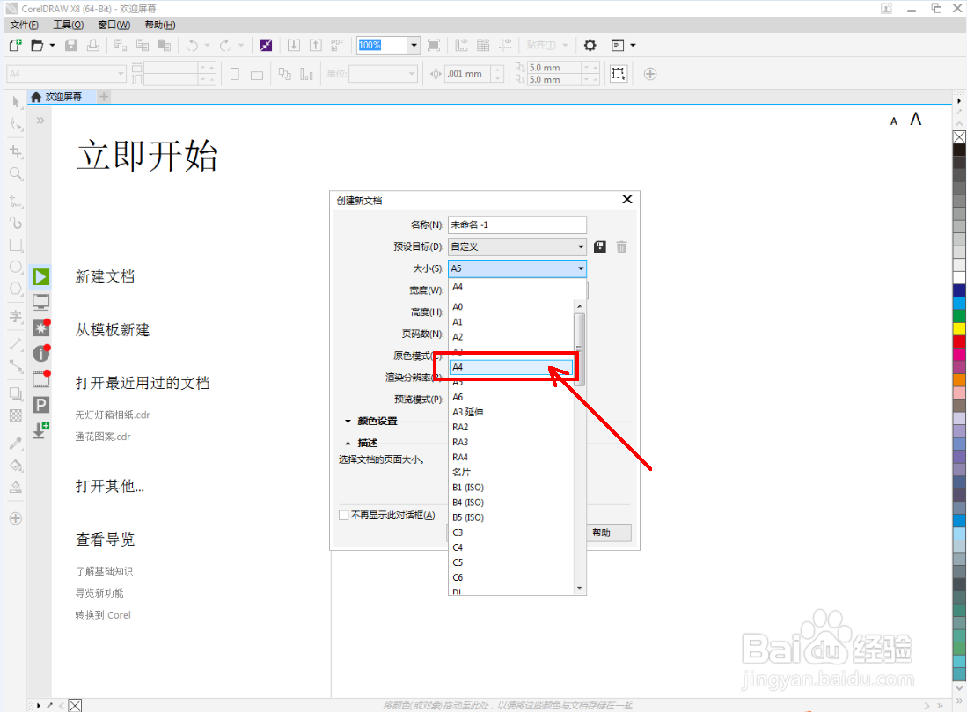Open the Help menu
This screenshot has height=712, width=967.
click(160, 25)
